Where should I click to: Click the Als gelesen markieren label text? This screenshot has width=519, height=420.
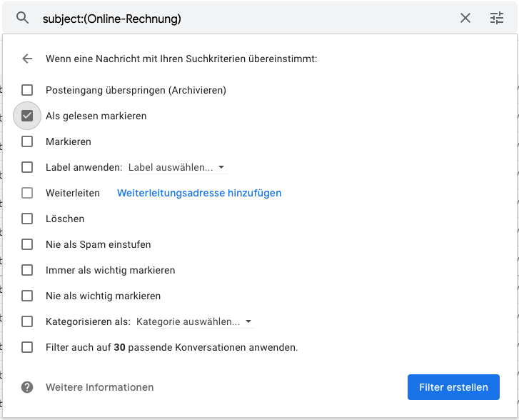(x=96, y=116)
